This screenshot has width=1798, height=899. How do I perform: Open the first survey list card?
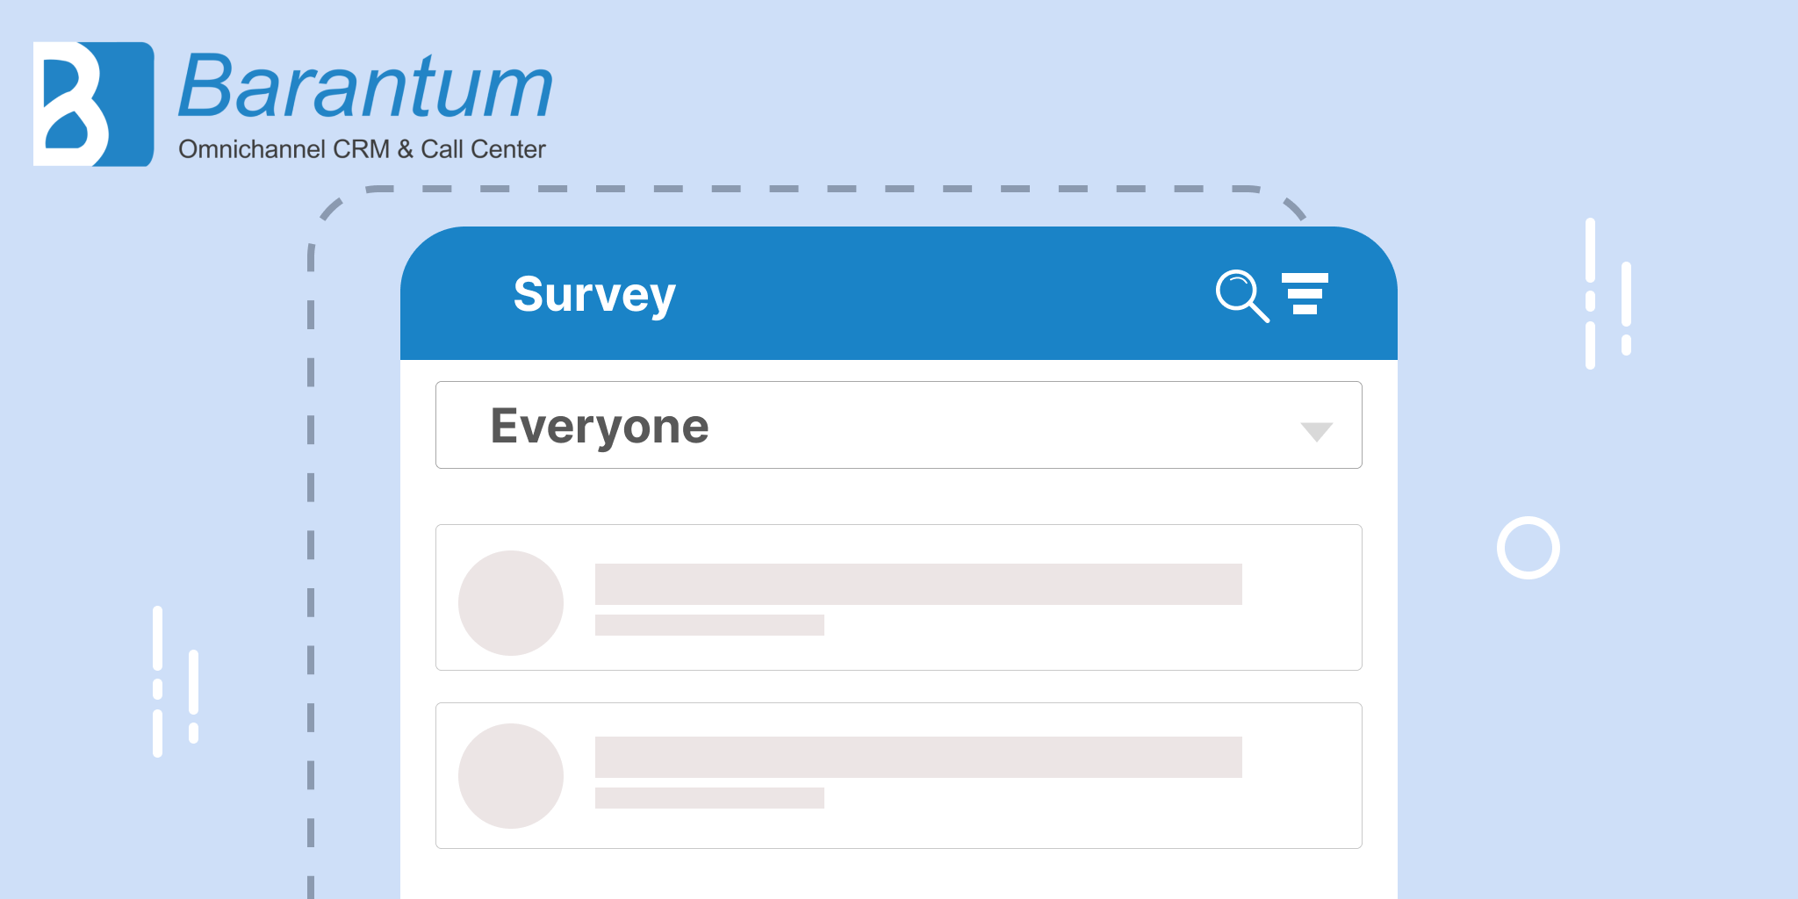click(898, 597)
